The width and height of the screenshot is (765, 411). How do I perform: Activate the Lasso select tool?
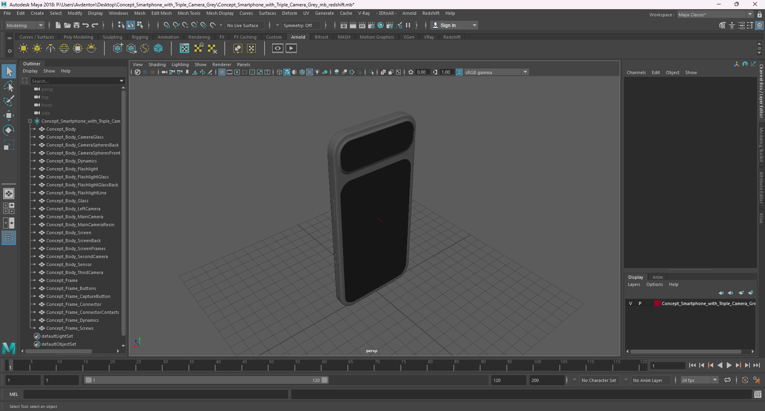pos(9,86)
